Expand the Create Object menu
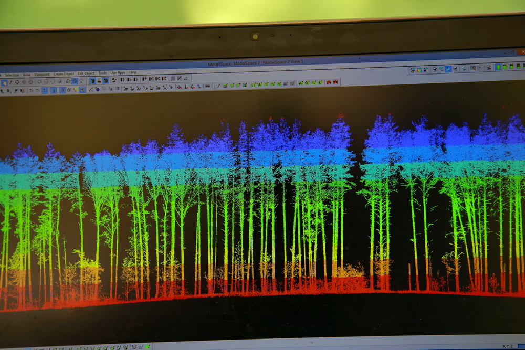Viewport: 525px width, 350px height. click(x=64, y=74)
